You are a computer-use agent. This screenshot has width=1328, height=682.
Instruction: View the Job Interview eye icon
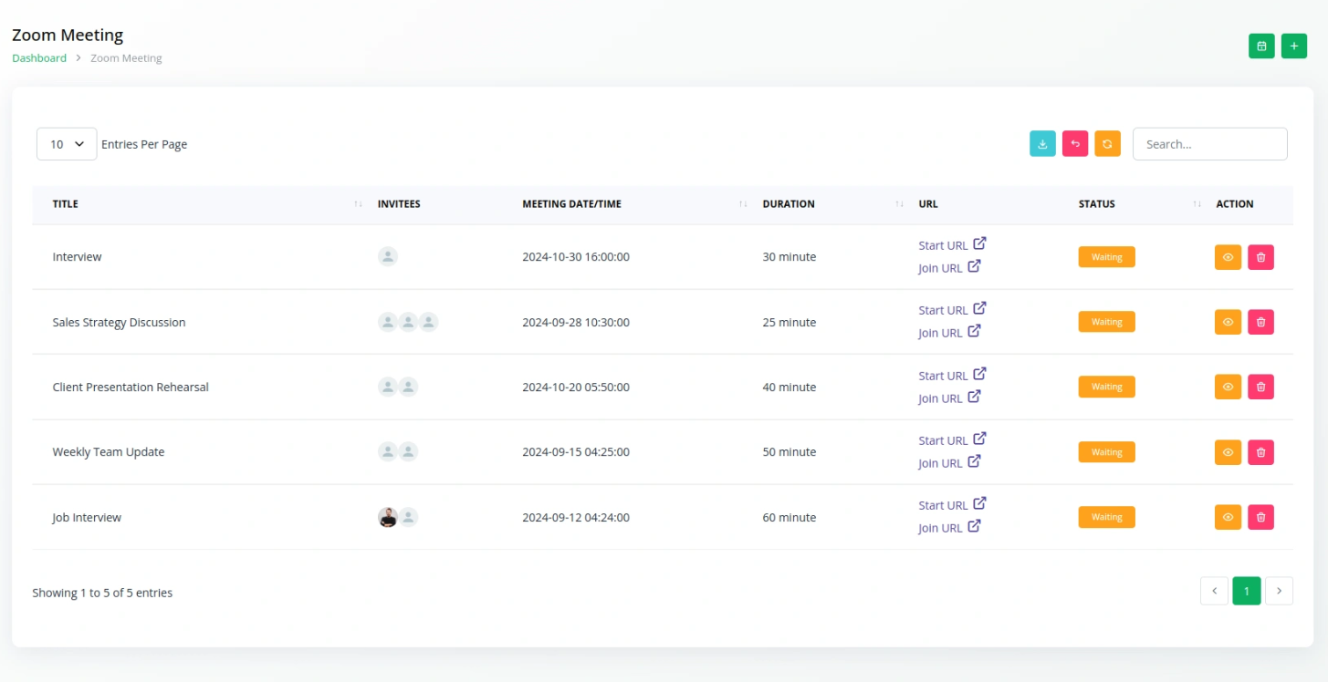coord(1228,517)
